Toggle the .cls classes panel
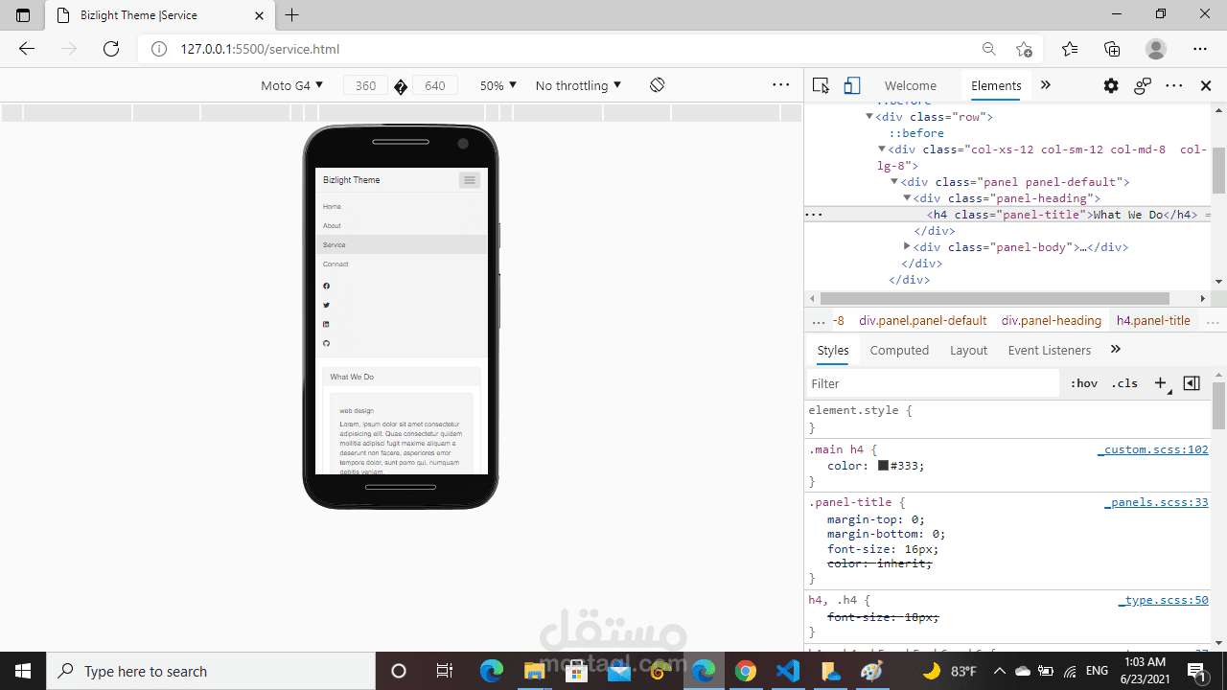 click(1124, 383)
